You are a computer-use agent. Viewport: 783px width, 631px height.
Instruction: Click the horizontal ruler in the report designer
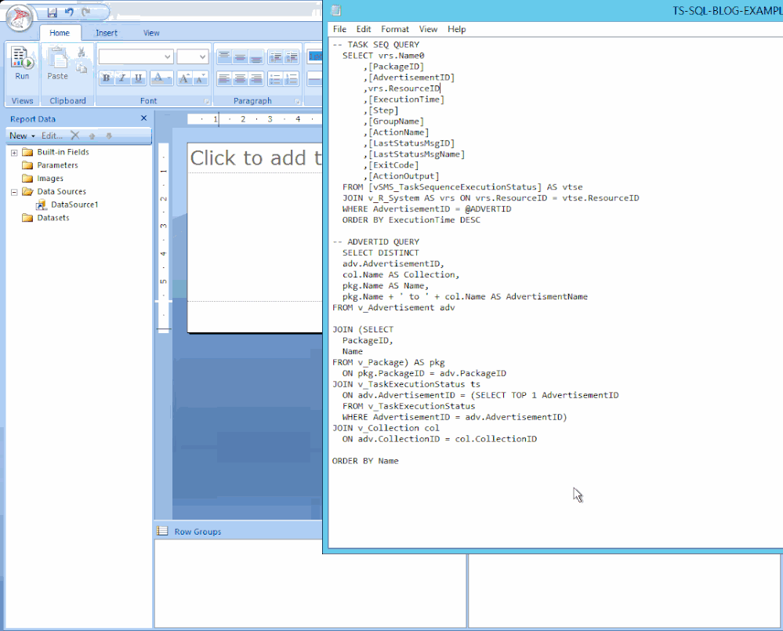255,119
